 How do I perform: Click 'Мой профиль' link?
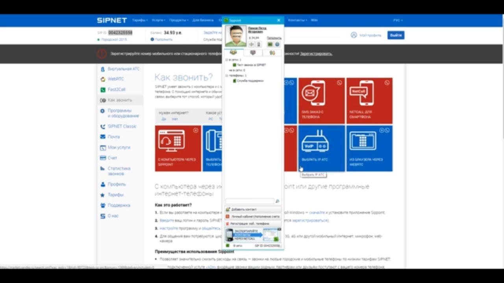366,35
